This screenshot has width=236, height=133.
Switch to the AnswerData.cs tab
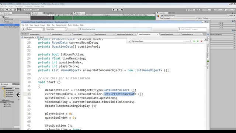pyautogui.click(x=39, y=34)
